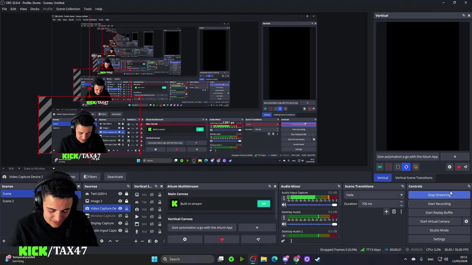
Task: Click the square stop icon in Vertical dock
Action: click(398, 167)
